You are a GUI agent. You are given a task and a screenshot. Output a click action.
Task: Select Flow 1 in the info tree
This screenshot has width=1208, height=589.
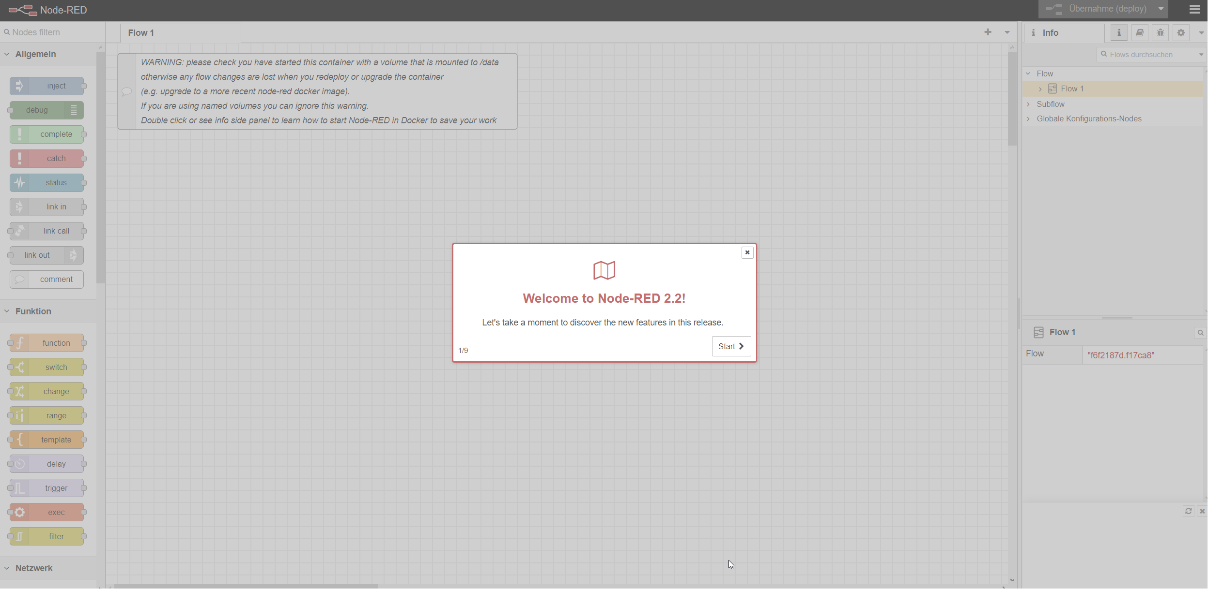pos(1072,89)
